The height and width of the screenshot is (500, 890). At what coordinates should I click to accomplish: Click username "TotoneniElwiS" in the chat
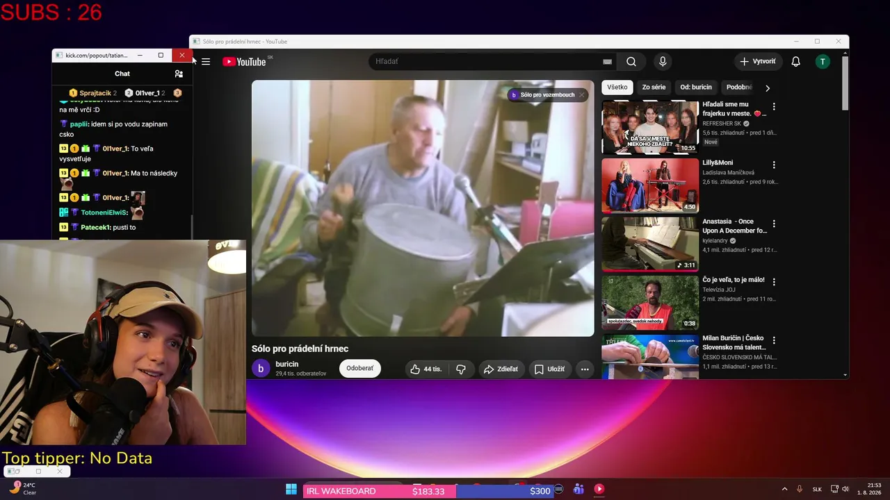104,212
